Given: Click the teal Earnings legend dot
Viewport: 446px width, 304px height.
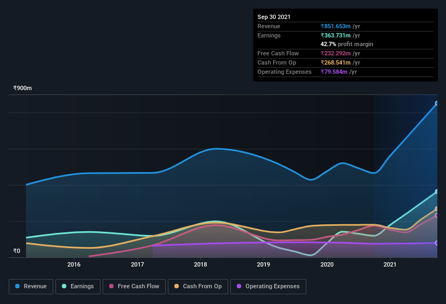Looking at the screenshot, I should pos(64,286).
